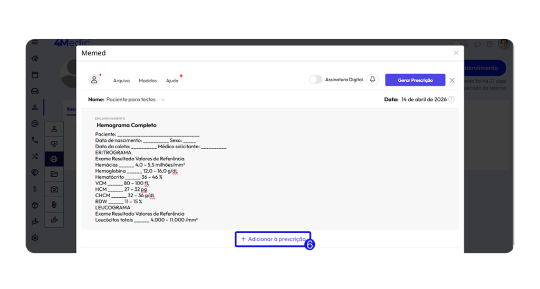The width and height of the screenshot is (540, 289).
Task: Expand the patient name dropdown chevron
Action: 163,99
